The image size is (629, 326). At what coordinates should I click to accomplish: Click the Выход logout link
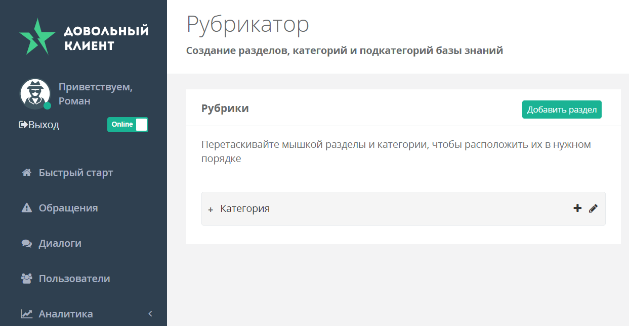pyautogui.click(x=44, y=125)
